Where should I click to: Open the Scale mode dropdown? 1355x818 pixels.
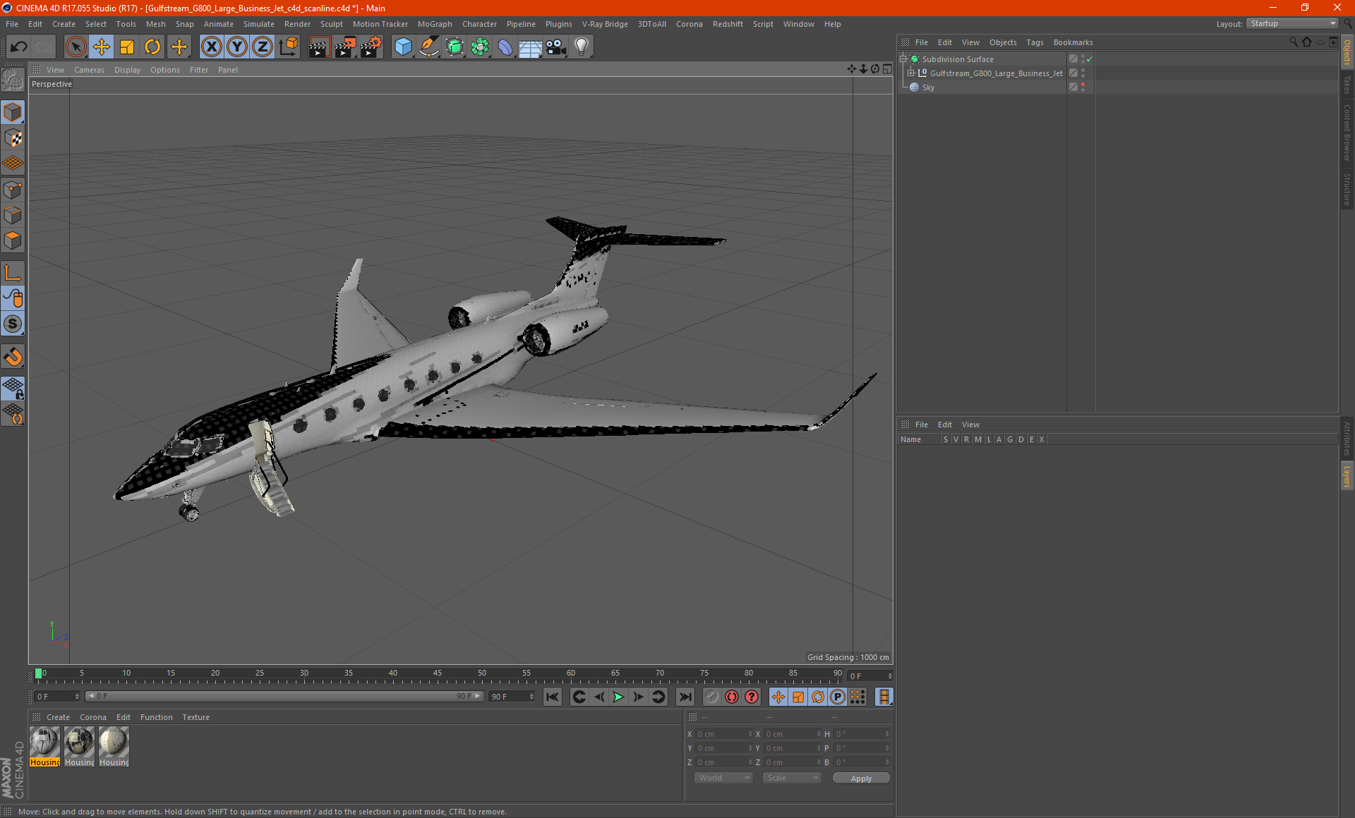pos(792,778)
